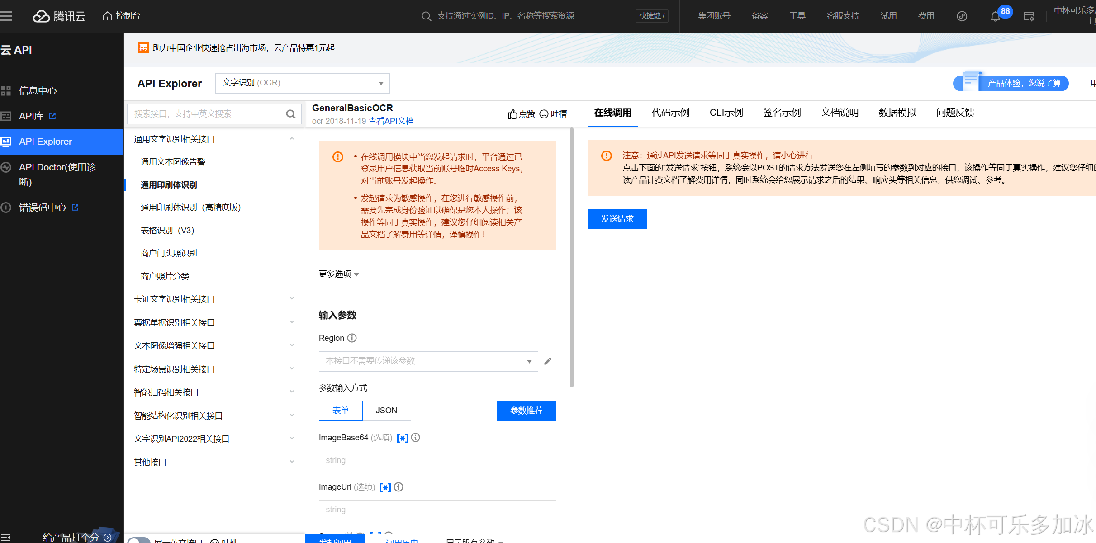
Task: Open the mini-program circular icon in top bar
Action: pyautogui.click(x=962, y=16)
